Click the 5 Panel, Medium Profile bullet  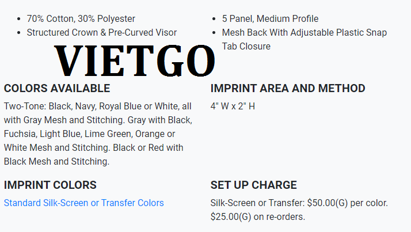270,19
